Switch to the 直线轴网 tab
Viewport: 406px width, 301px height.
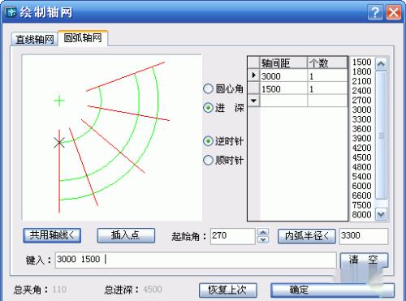34,40
